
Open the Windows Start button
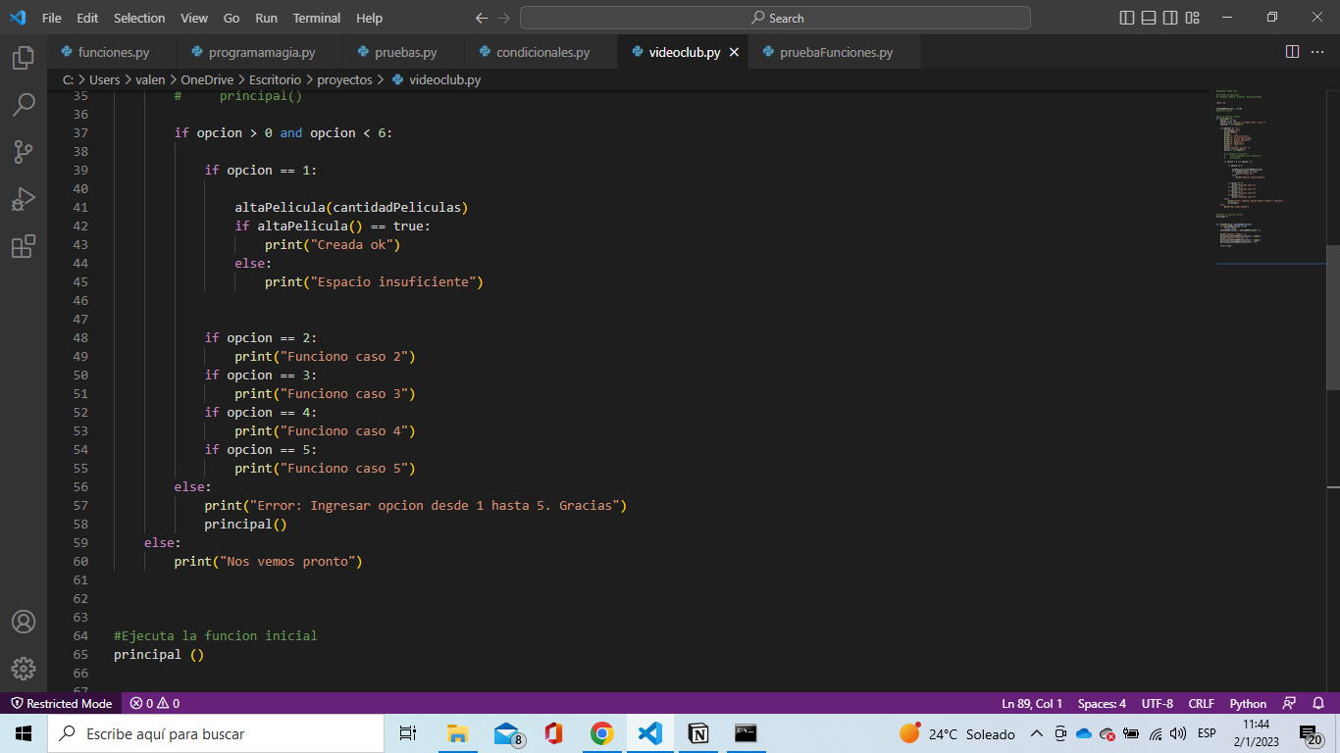tap(24, 733)
